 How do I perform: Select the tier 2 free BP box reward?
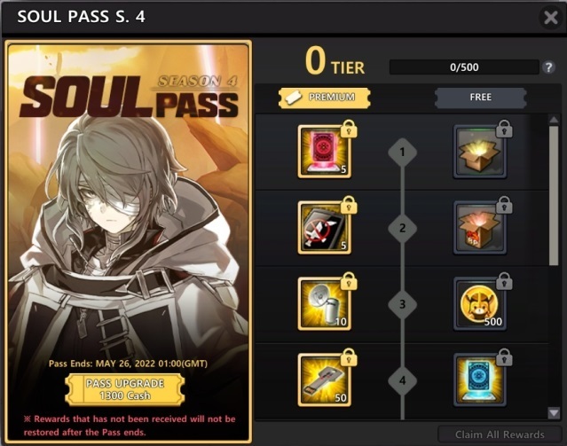(x=480, y=228)
